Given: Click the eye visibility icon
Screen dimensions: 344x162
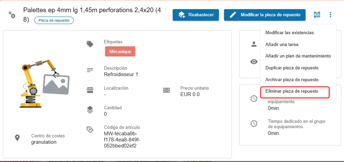Looking at the screenshot, I should (x=254, y=62).
